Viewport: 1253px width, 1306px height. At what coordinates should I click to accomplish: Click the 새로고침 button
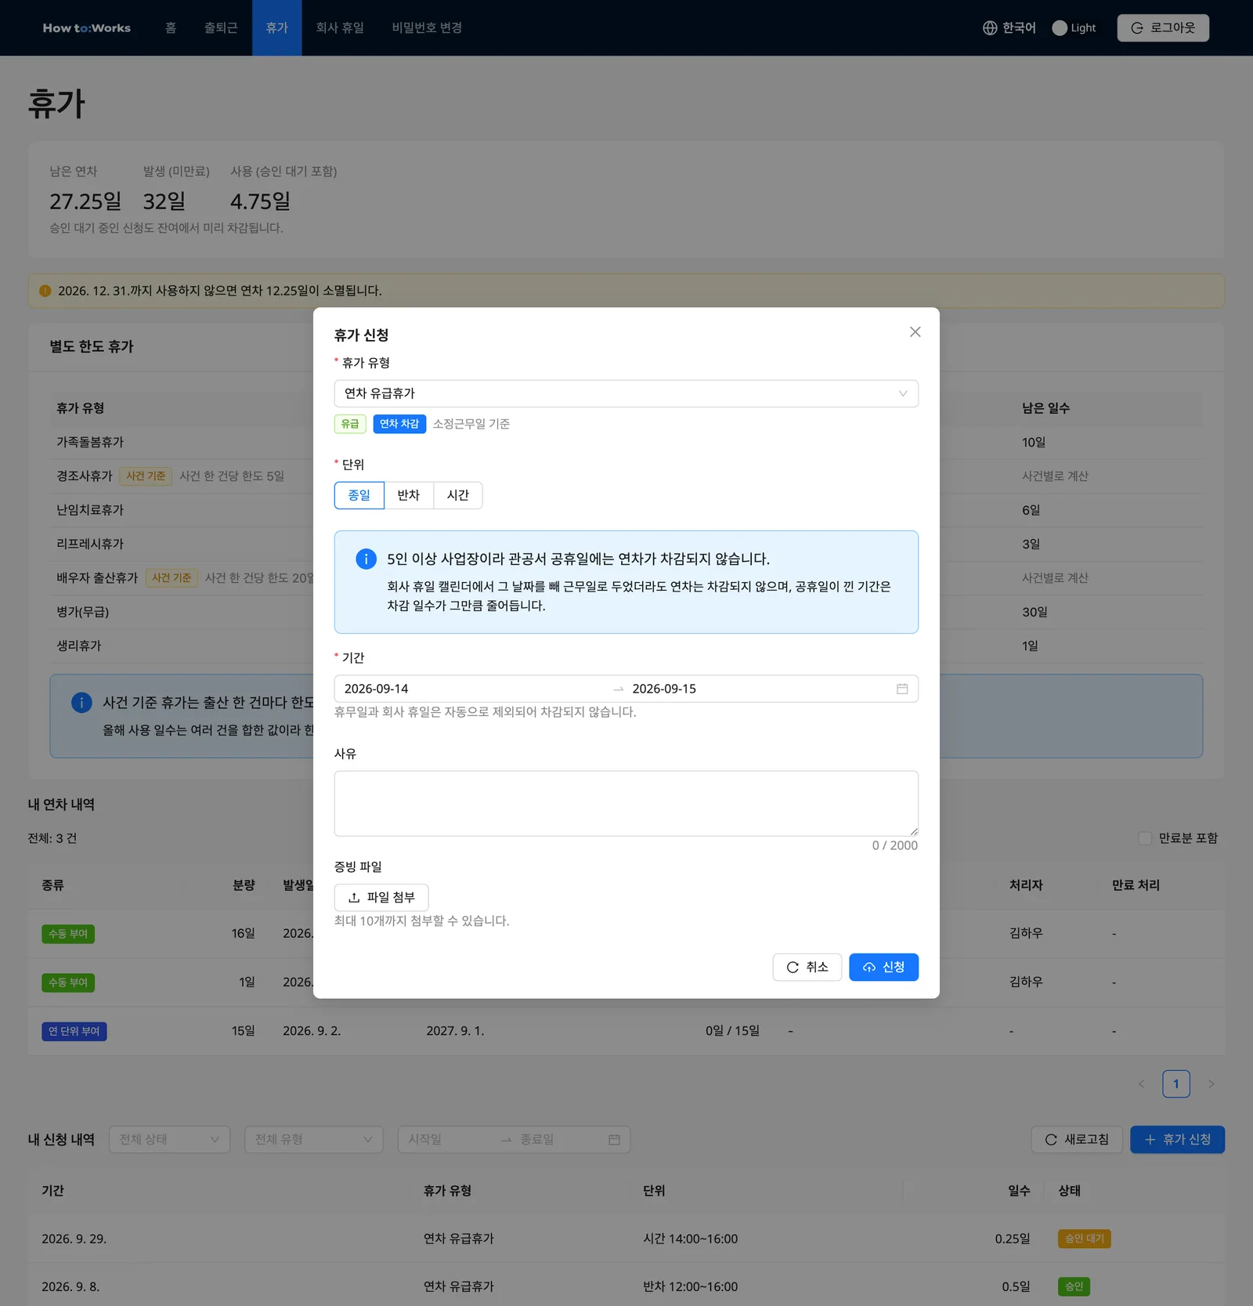tap(1077, 1140)
